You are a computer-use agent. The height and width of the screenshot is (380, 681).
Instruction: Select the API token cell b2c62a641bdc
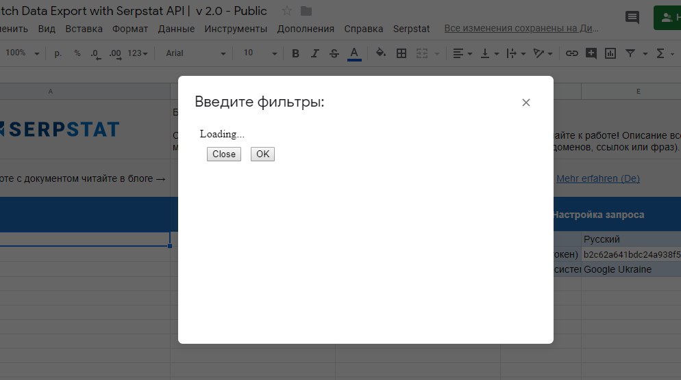[632, 254]
